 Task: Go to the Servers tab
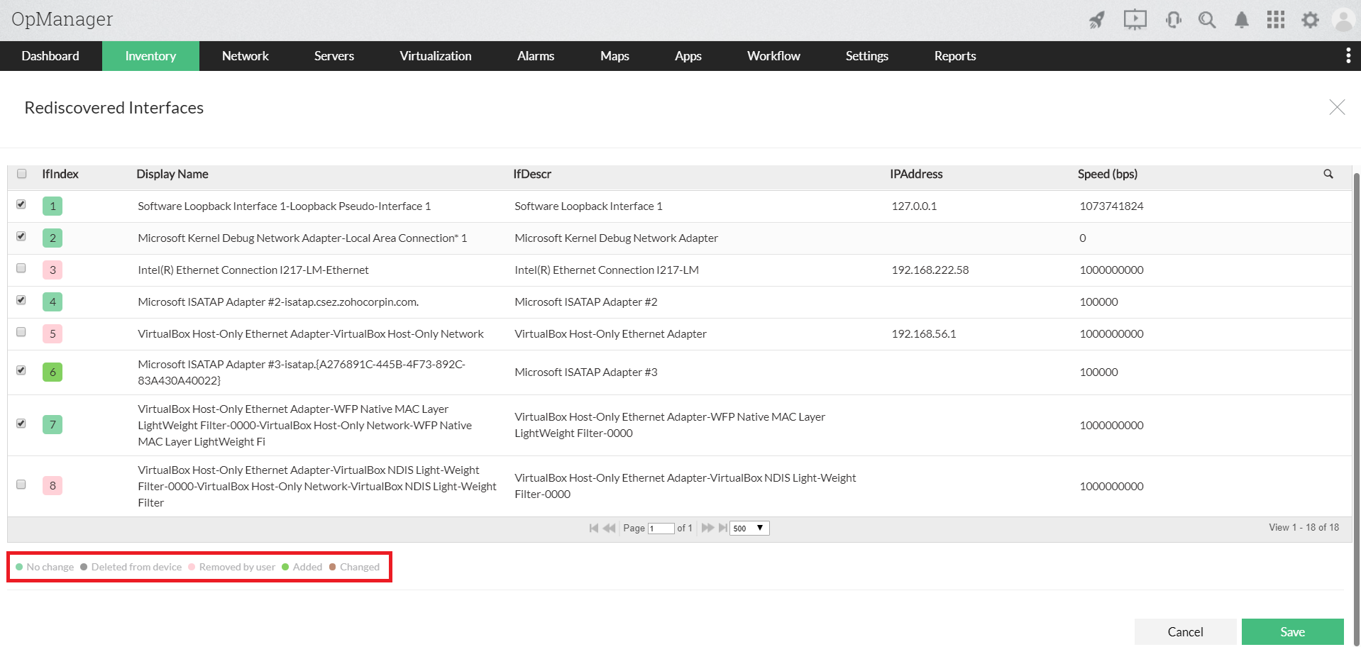click(x=334, y=56)
